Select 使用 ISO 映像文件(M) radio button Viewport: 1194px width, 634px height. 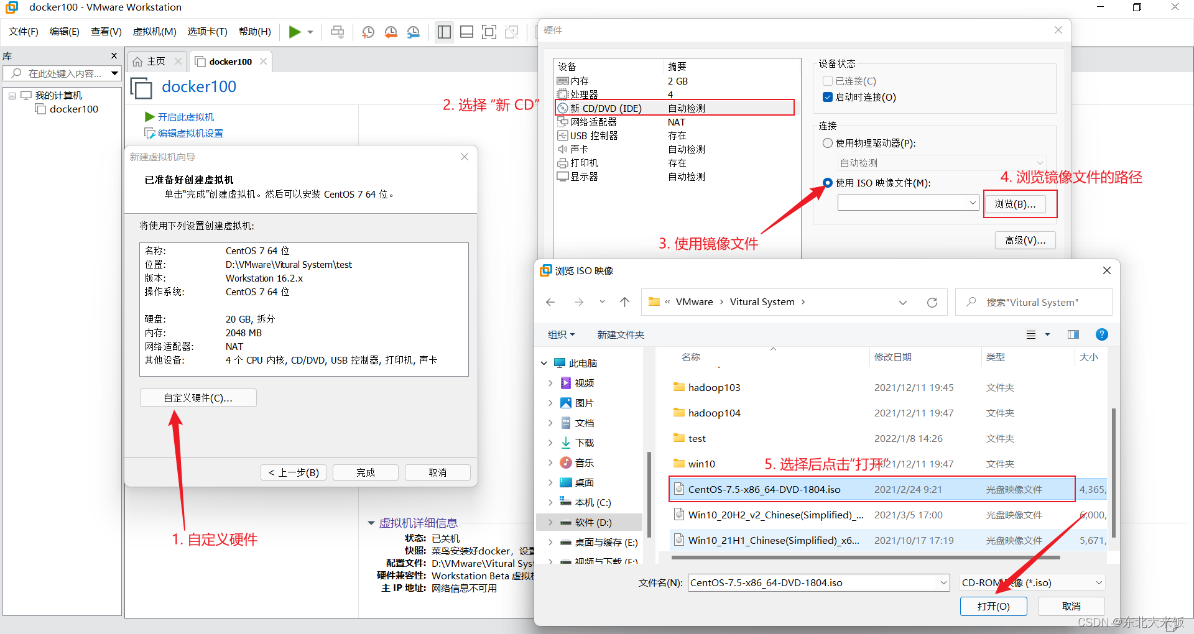pyautogui.click(x=828, y=183)
